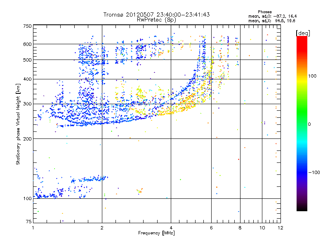Click the 'Phases' heading text
This screenshot has height=248, width=330.
tap(265, 12)
